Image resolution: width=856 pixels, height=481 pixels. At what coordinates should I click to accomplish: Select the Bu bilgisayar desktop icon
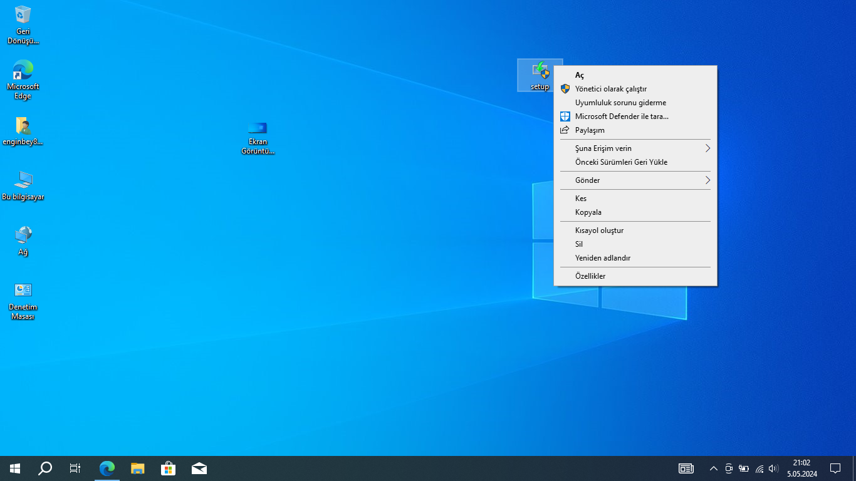pyautogui.click(x=23, y=187)
